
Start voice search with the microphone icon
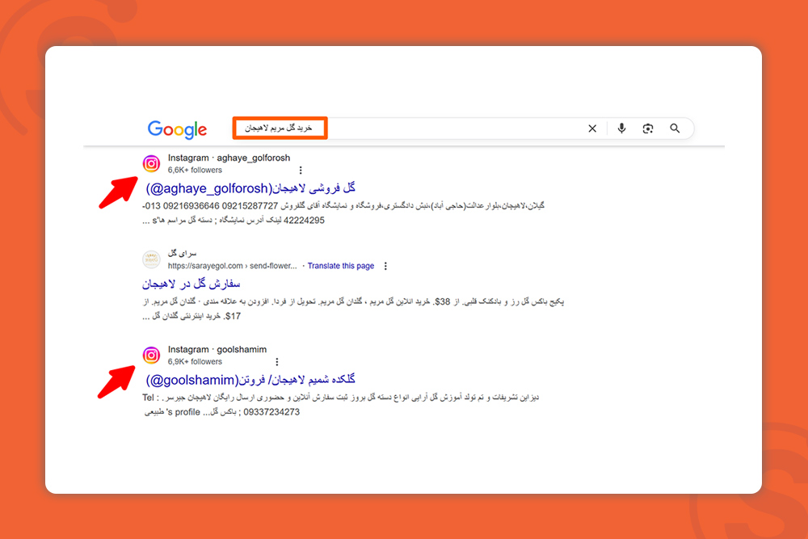pos(621,128)
